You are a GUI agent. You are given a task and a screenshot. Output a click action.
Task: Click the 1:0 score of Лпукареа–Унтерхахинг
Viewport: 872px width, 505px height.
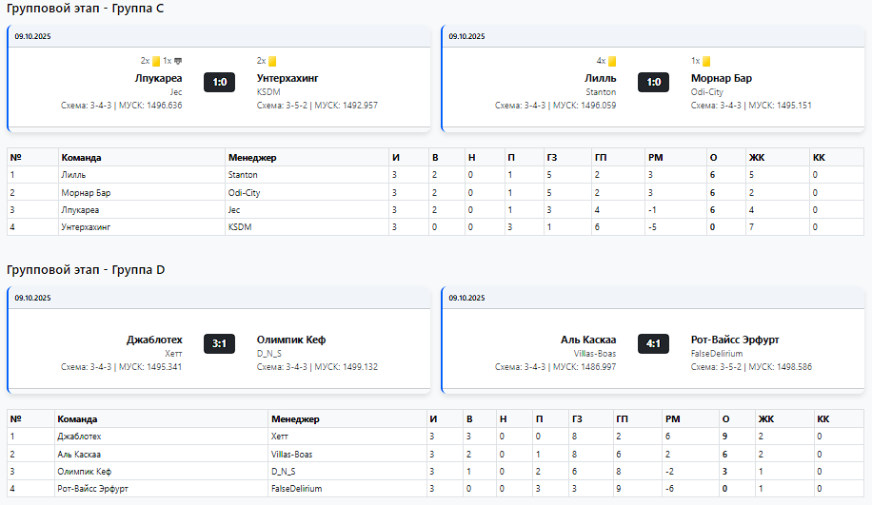pyautogui.click(x=219, y=83)
